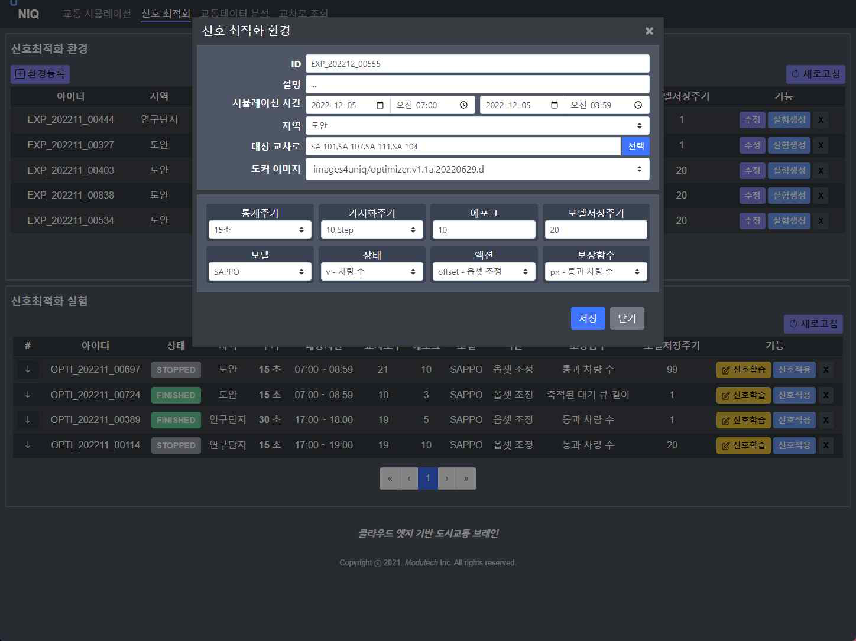
Task: Click the 저장 save button
Action: (x=588, y=318)
